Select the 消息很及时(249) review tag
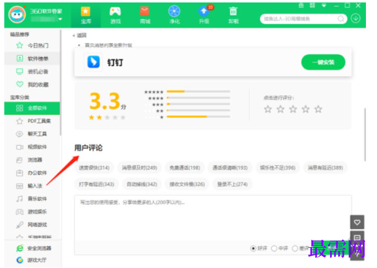 pos(139,168)
